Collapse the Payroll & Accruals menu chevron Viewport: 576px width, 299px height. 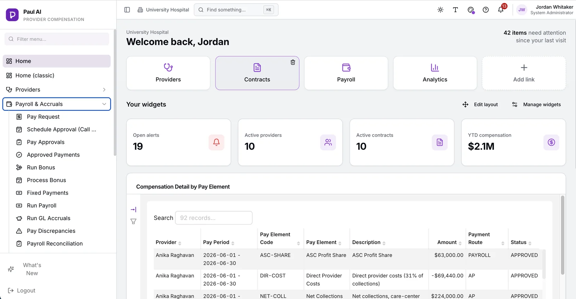104,104
